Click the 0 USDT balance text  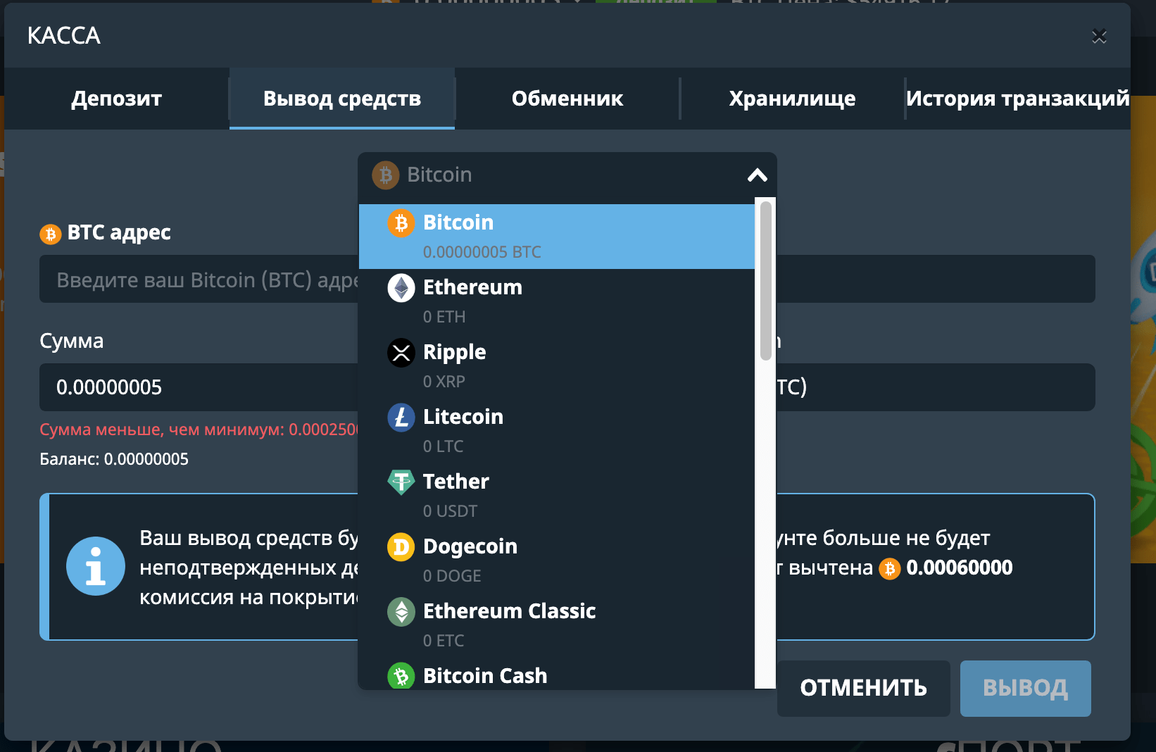(x=451, y=511)
